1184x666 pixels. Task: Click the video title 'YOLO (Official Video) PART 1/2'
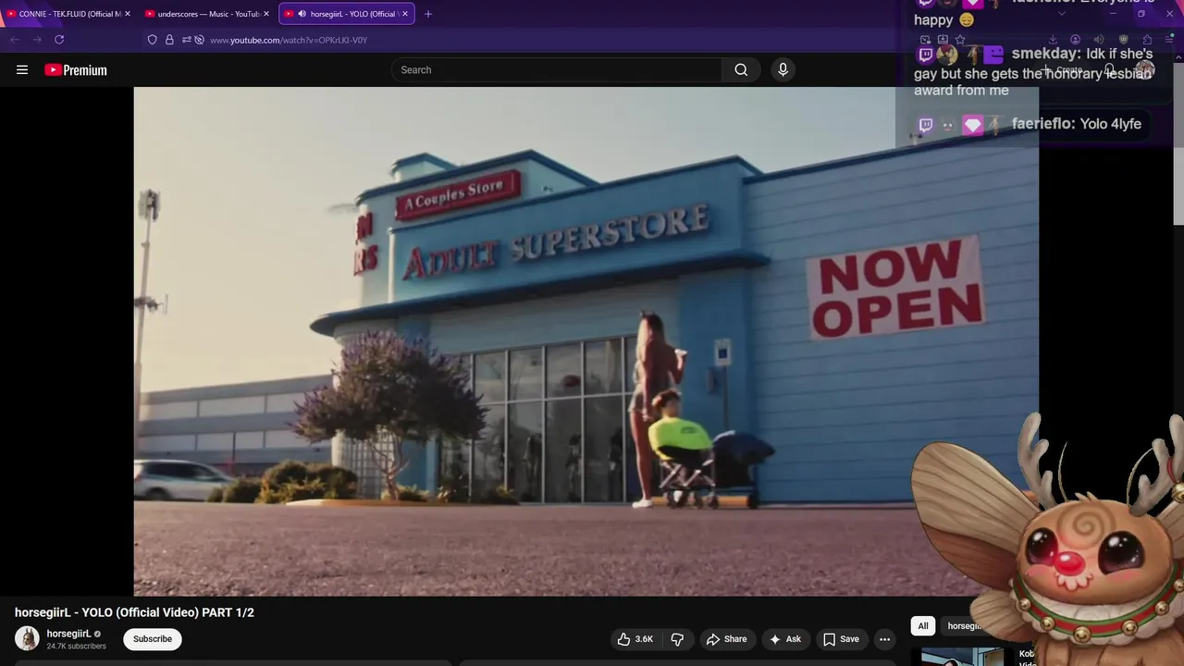134,612
